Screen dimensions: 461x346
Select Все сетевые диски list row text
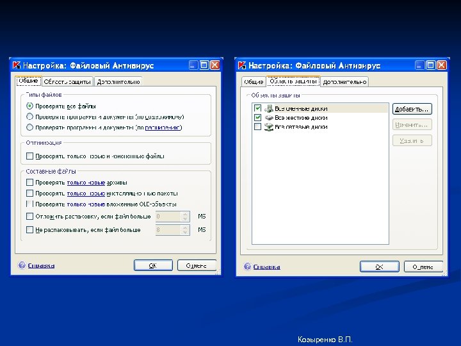pyautogui.click(x=301, y=127)
